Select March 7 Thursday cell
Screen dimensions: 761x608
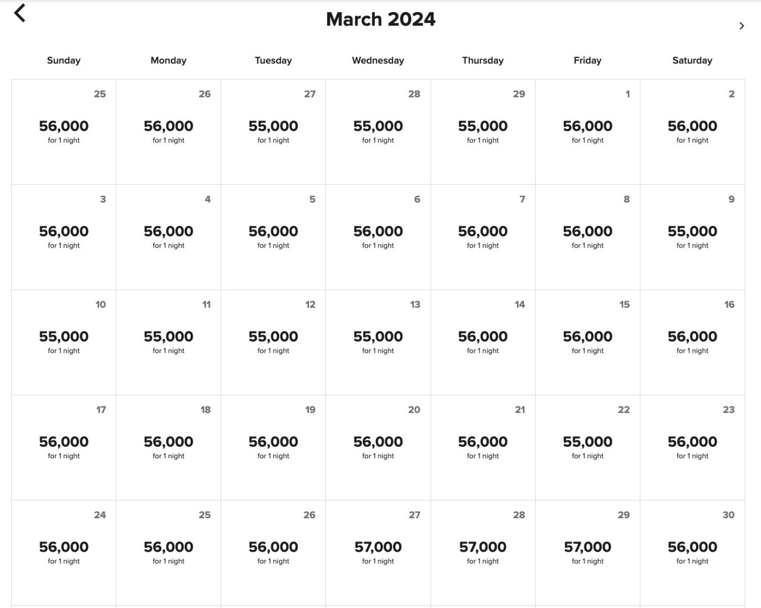[x=482, y=237]
